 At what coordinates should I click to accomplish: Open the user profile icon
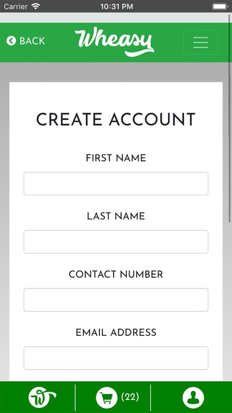[x=193, y=397]
